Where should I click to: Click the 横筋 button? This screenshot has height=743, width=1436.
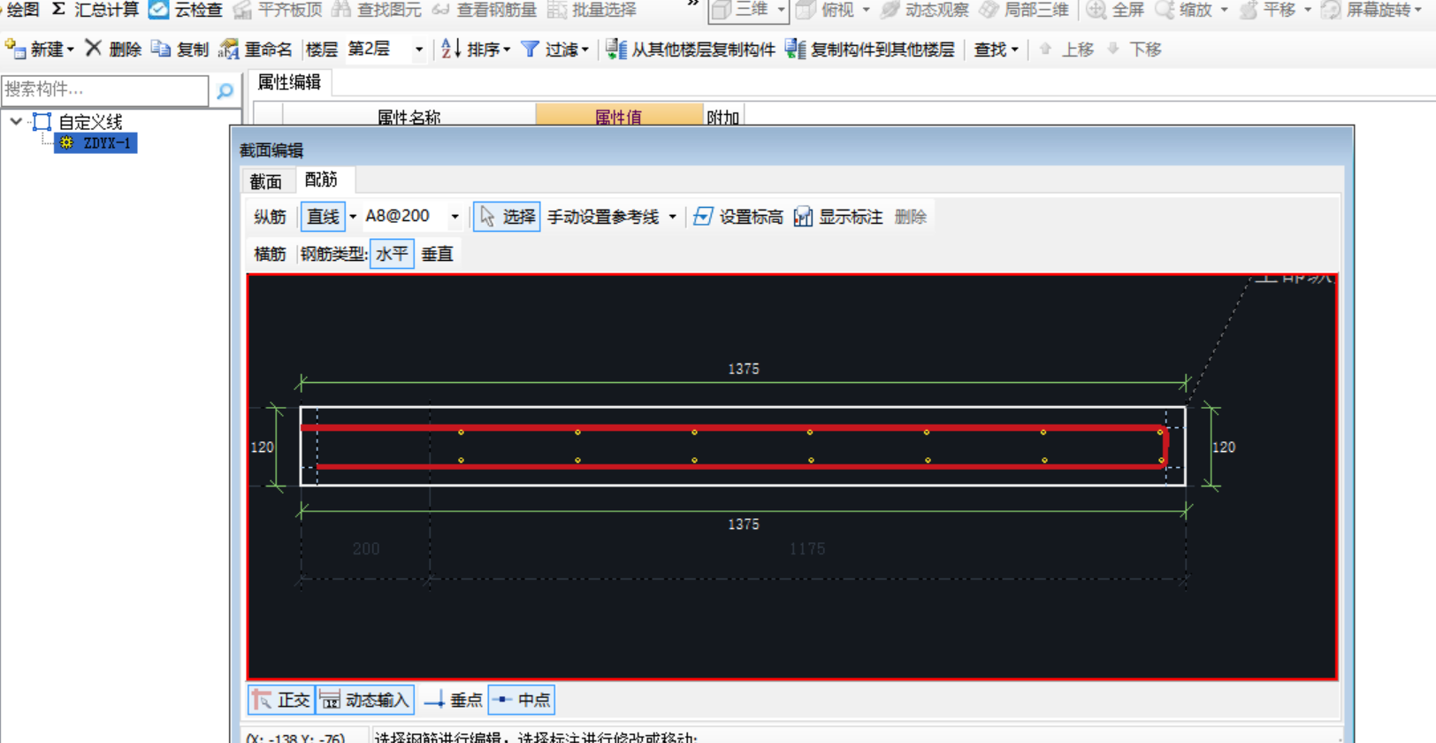click(270, 254)
